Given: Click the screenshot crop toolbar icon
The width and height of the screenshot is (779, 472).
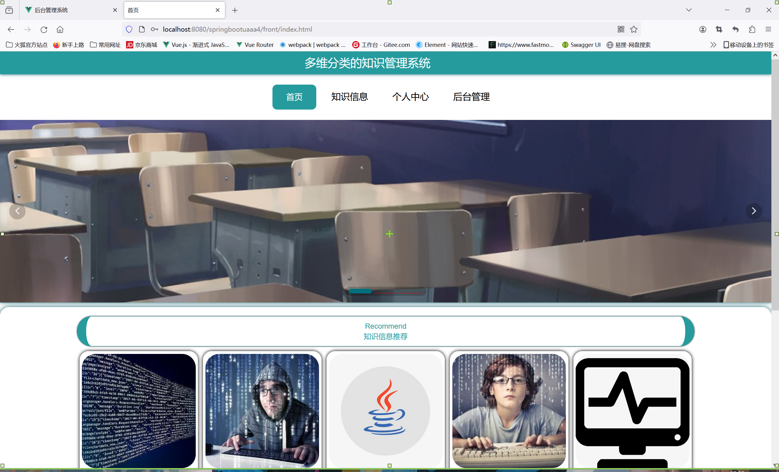Looking at the screenshot, I should 719,30.
